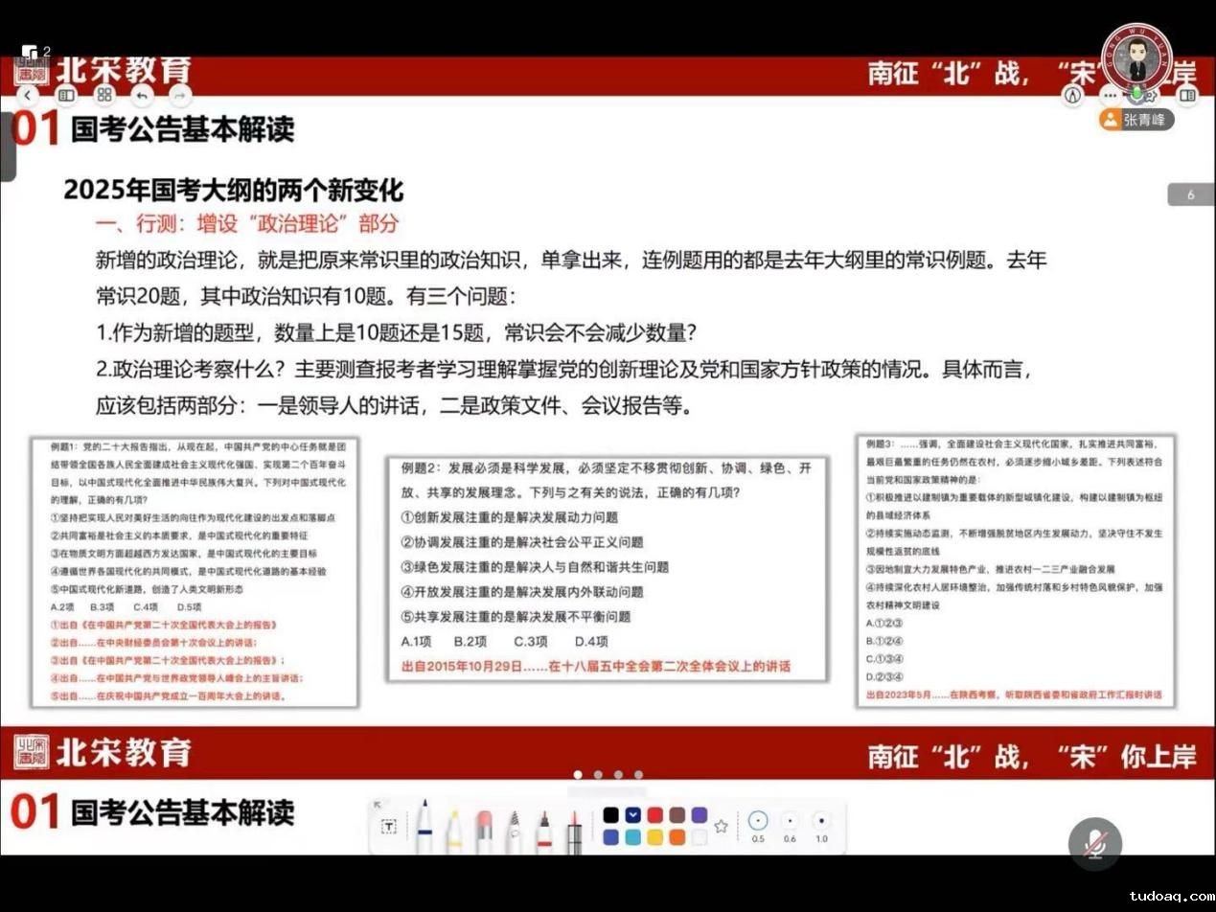Open the three-dots more options menu
The height and width of the screenshot is (912, 1216).
[x=1110, y=95]
